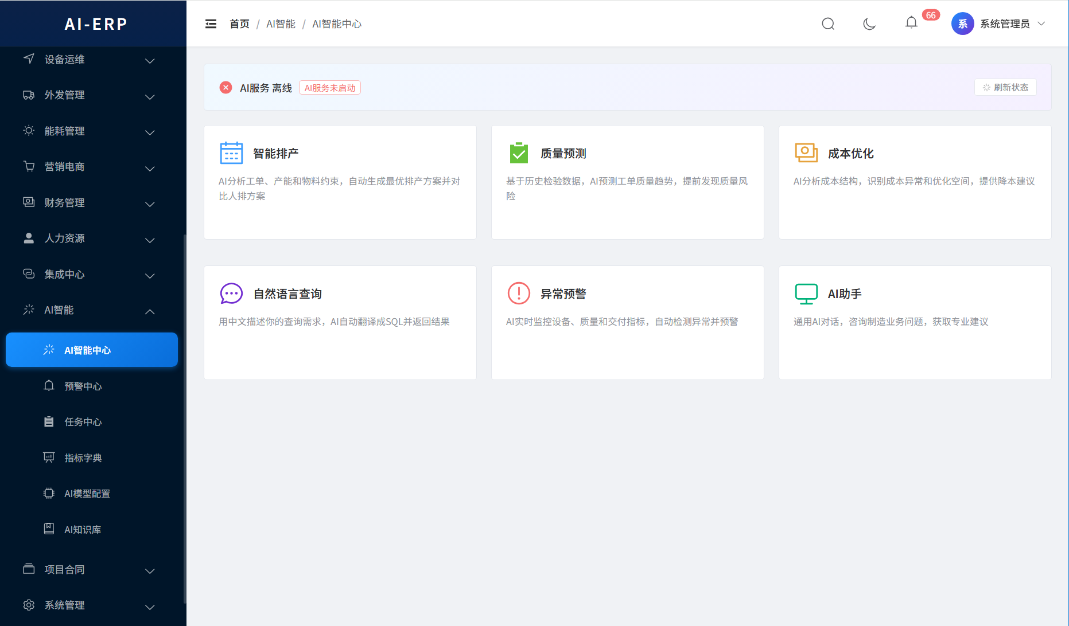Expand 营销电商 menu chevron
Viewport: 1069px width, 626px height.
click(150, 169)
